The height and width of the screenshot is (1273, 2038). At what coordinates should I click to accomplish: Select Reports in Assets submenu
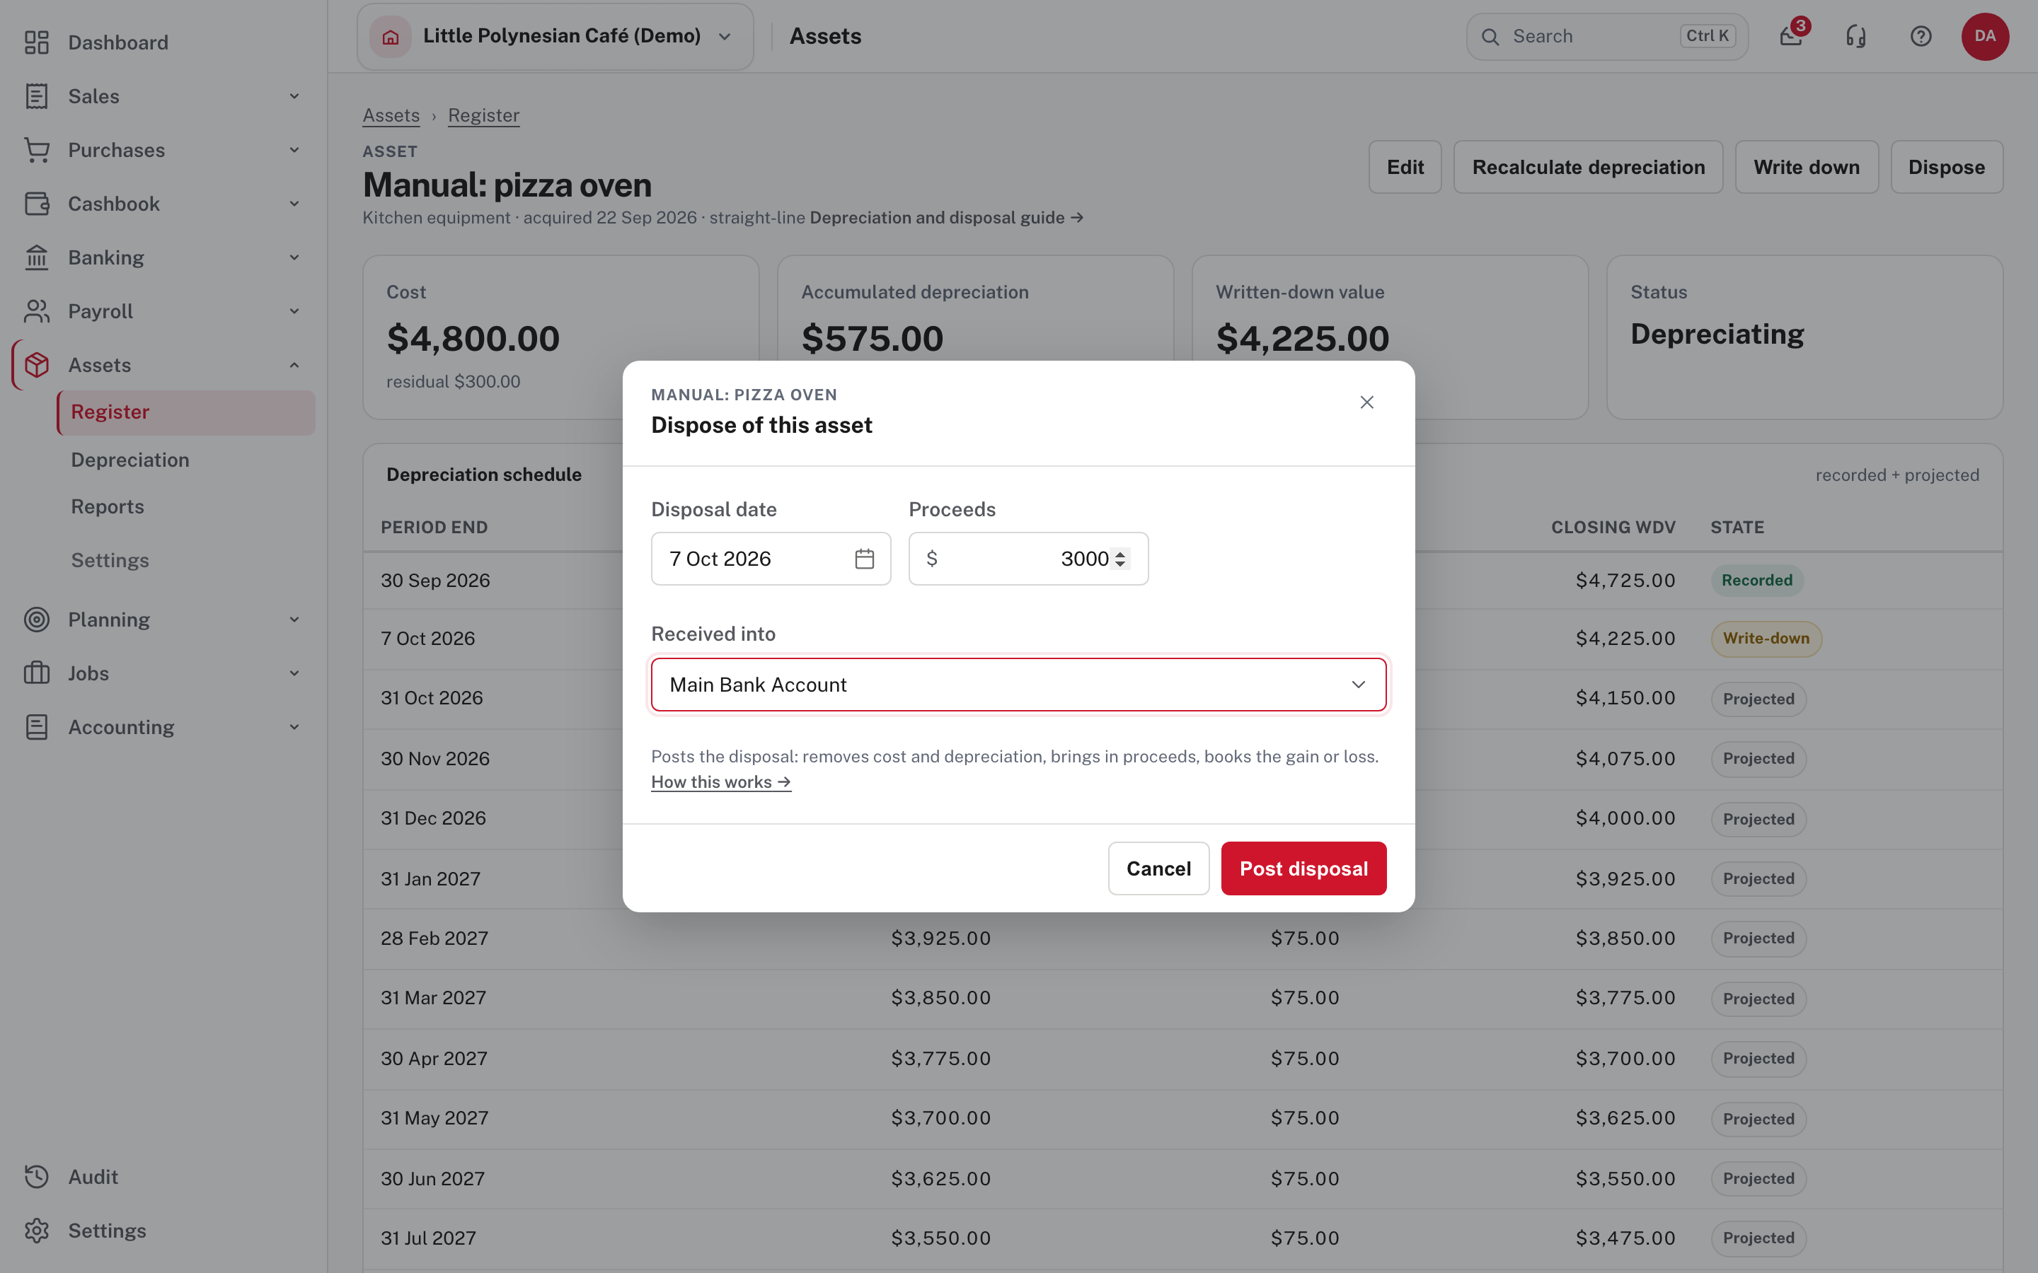[x=107, y=507]
